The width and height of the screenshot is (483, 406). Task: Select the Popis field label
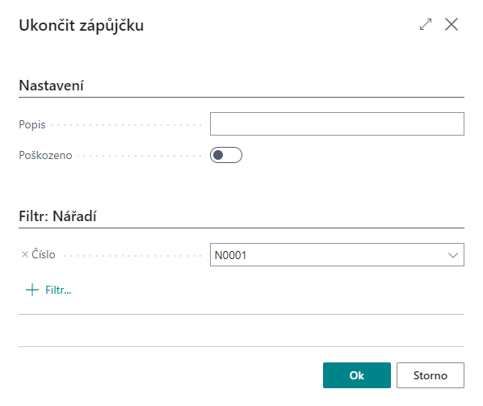point(32,124)
